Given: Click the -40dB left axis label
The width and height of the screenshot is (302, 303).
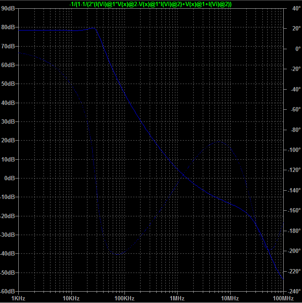Looking at the screenshot, I should coord(7,253).
